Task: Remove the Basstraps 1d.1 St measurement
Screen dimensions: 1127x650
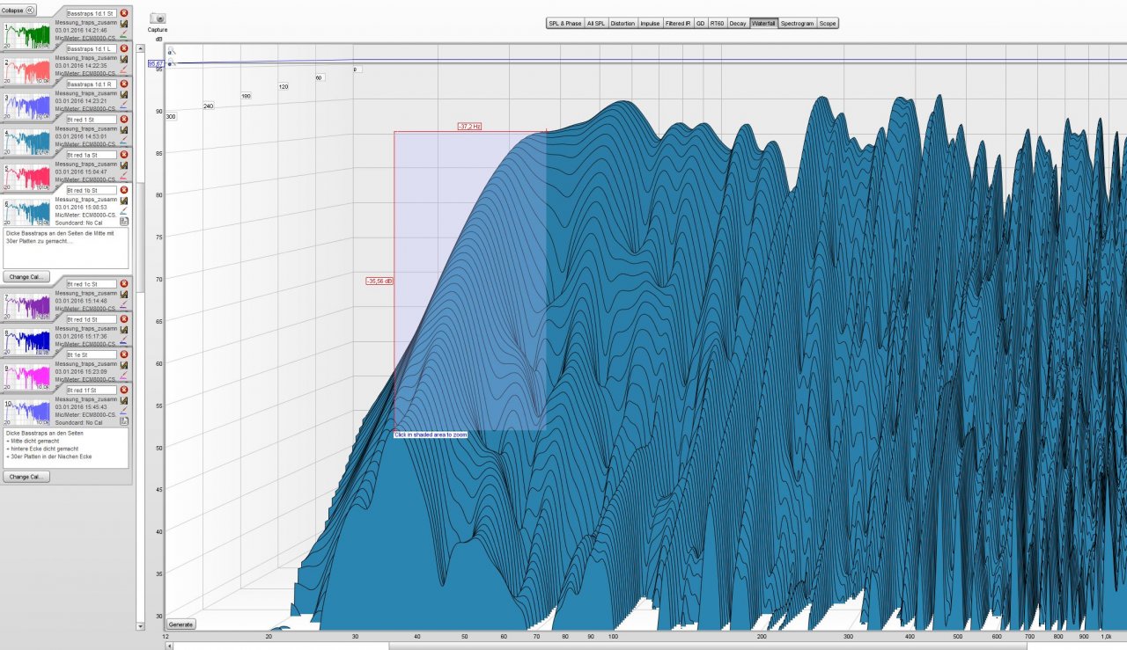Action: coord(124,13)
